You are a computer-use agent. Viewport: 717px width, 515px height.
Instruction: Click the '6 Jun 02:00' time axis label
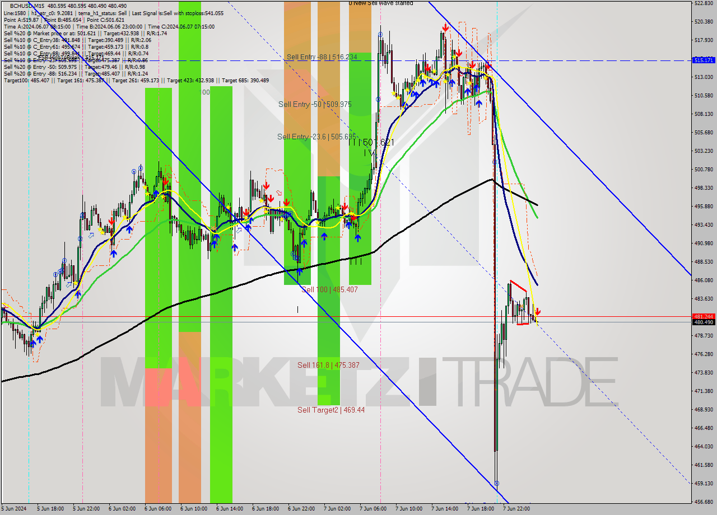tap(122, 509)
